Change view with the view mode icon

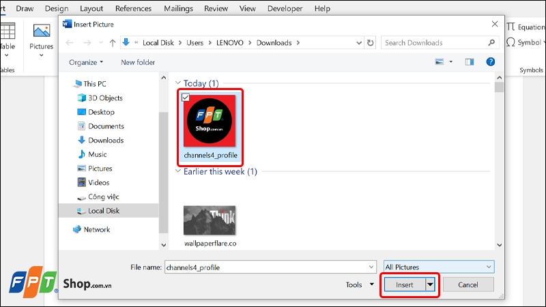tap(440, 62)
